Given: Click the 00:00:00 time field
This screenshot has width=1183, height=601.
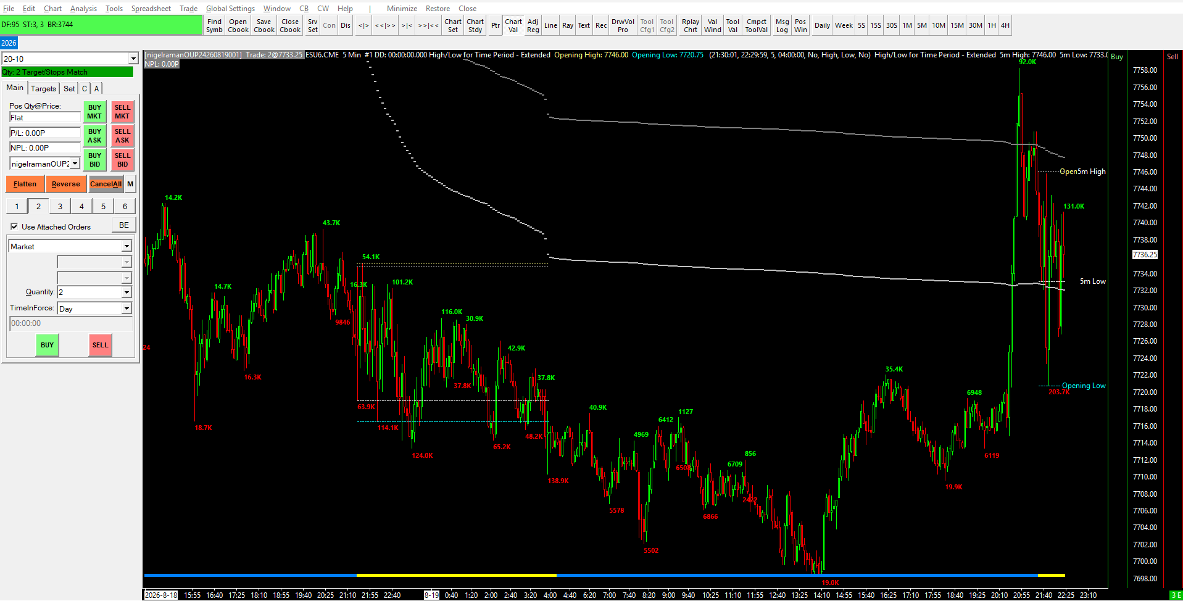Looking at the screenshot, I should (x=70, y=323).
